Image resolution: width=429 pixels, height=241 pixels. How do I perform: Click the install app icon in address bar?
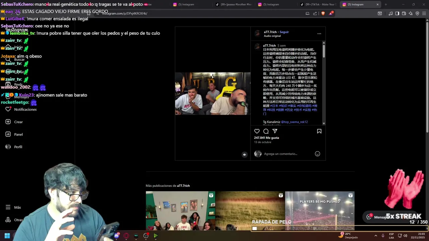(307, 13)
